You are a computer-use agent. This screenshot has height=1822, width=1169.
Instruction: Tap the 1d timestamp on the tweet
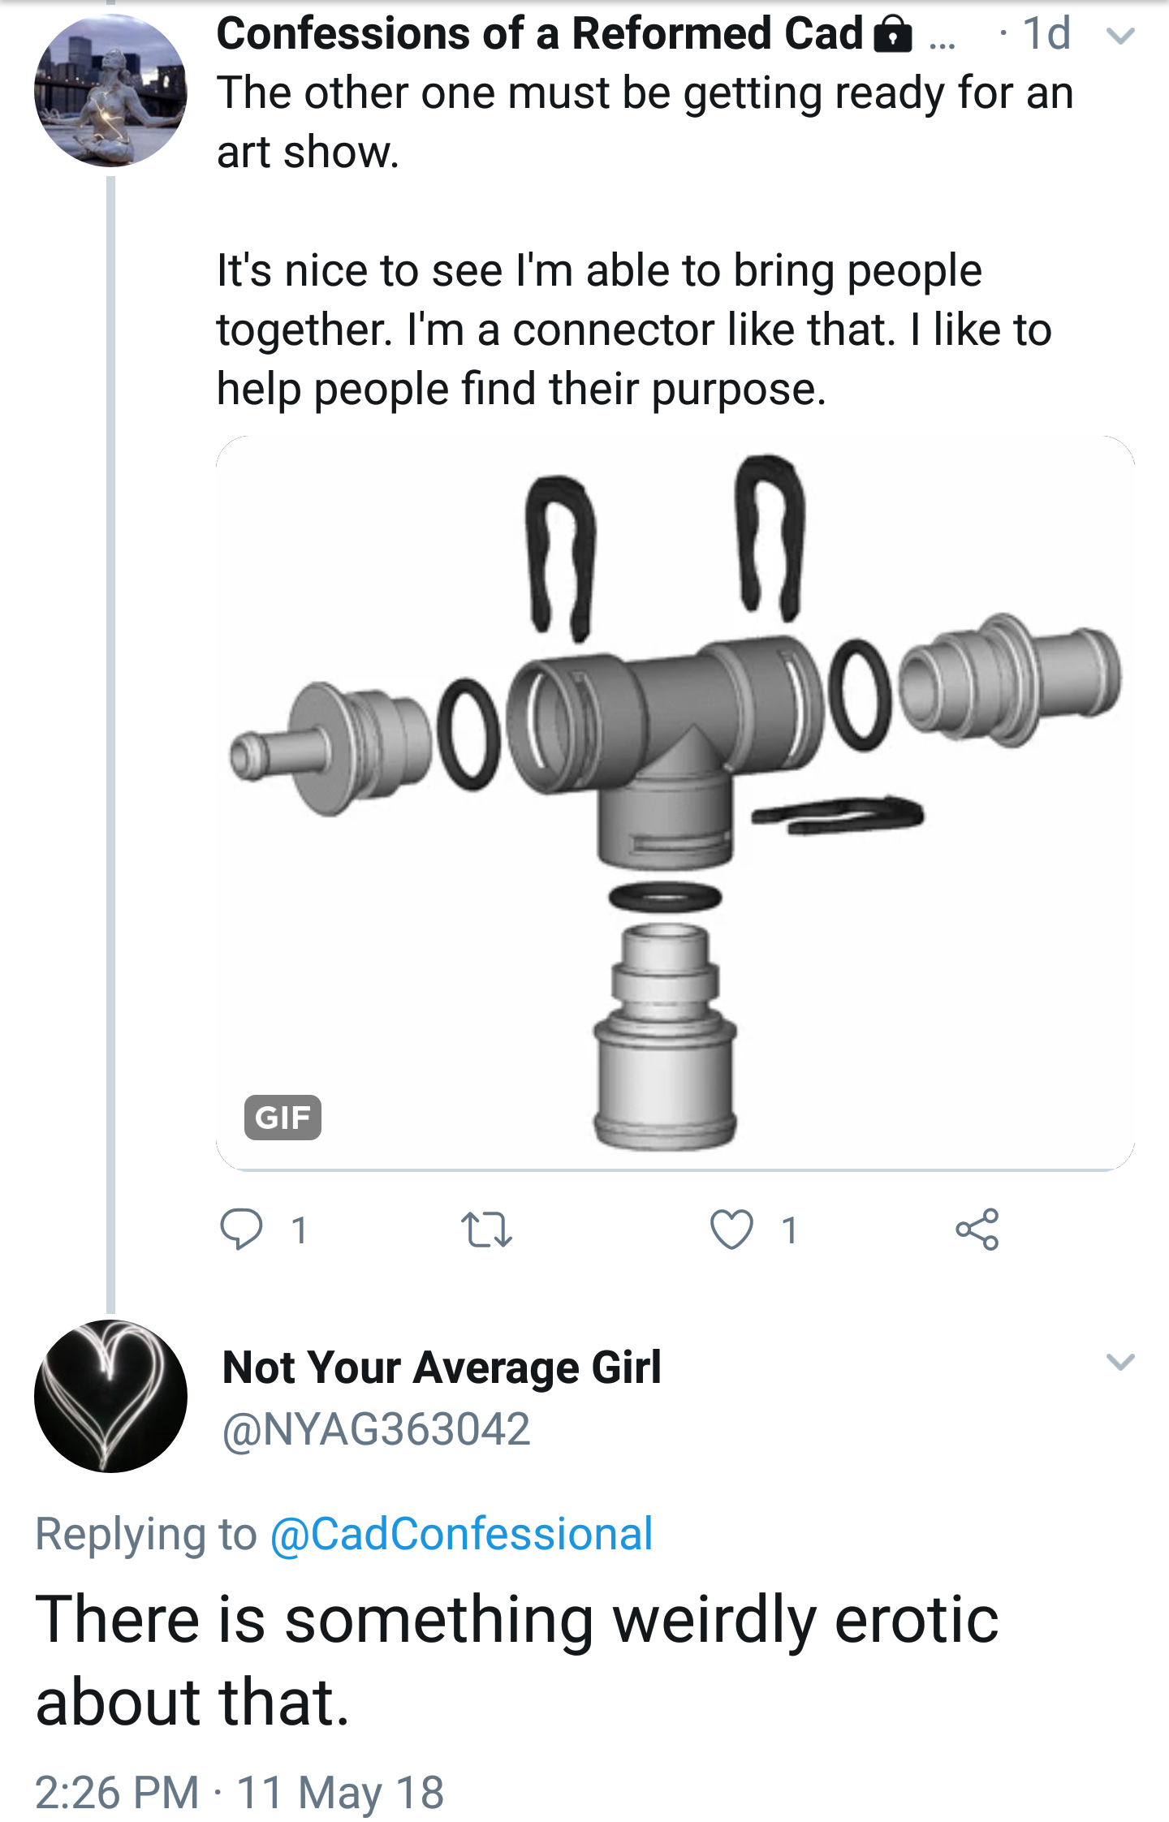(1046, 34)
